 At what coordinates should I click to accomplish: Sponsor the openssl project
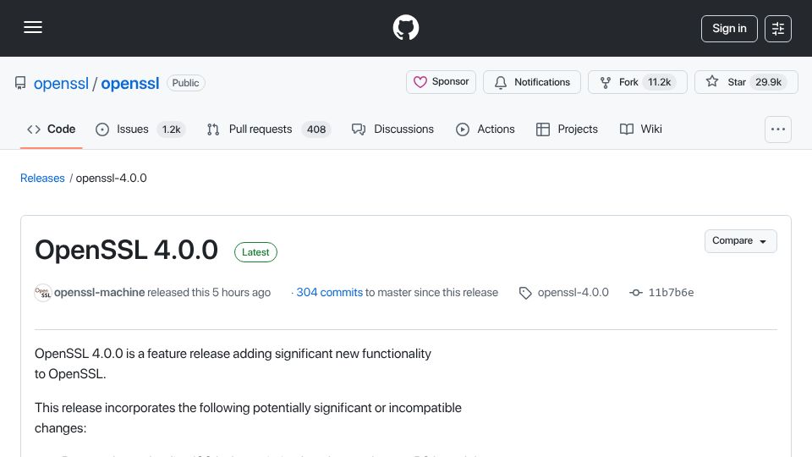pos(441,82)
